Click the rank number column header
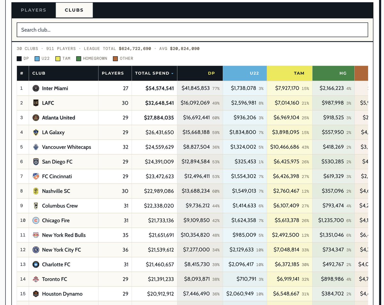 23,73
